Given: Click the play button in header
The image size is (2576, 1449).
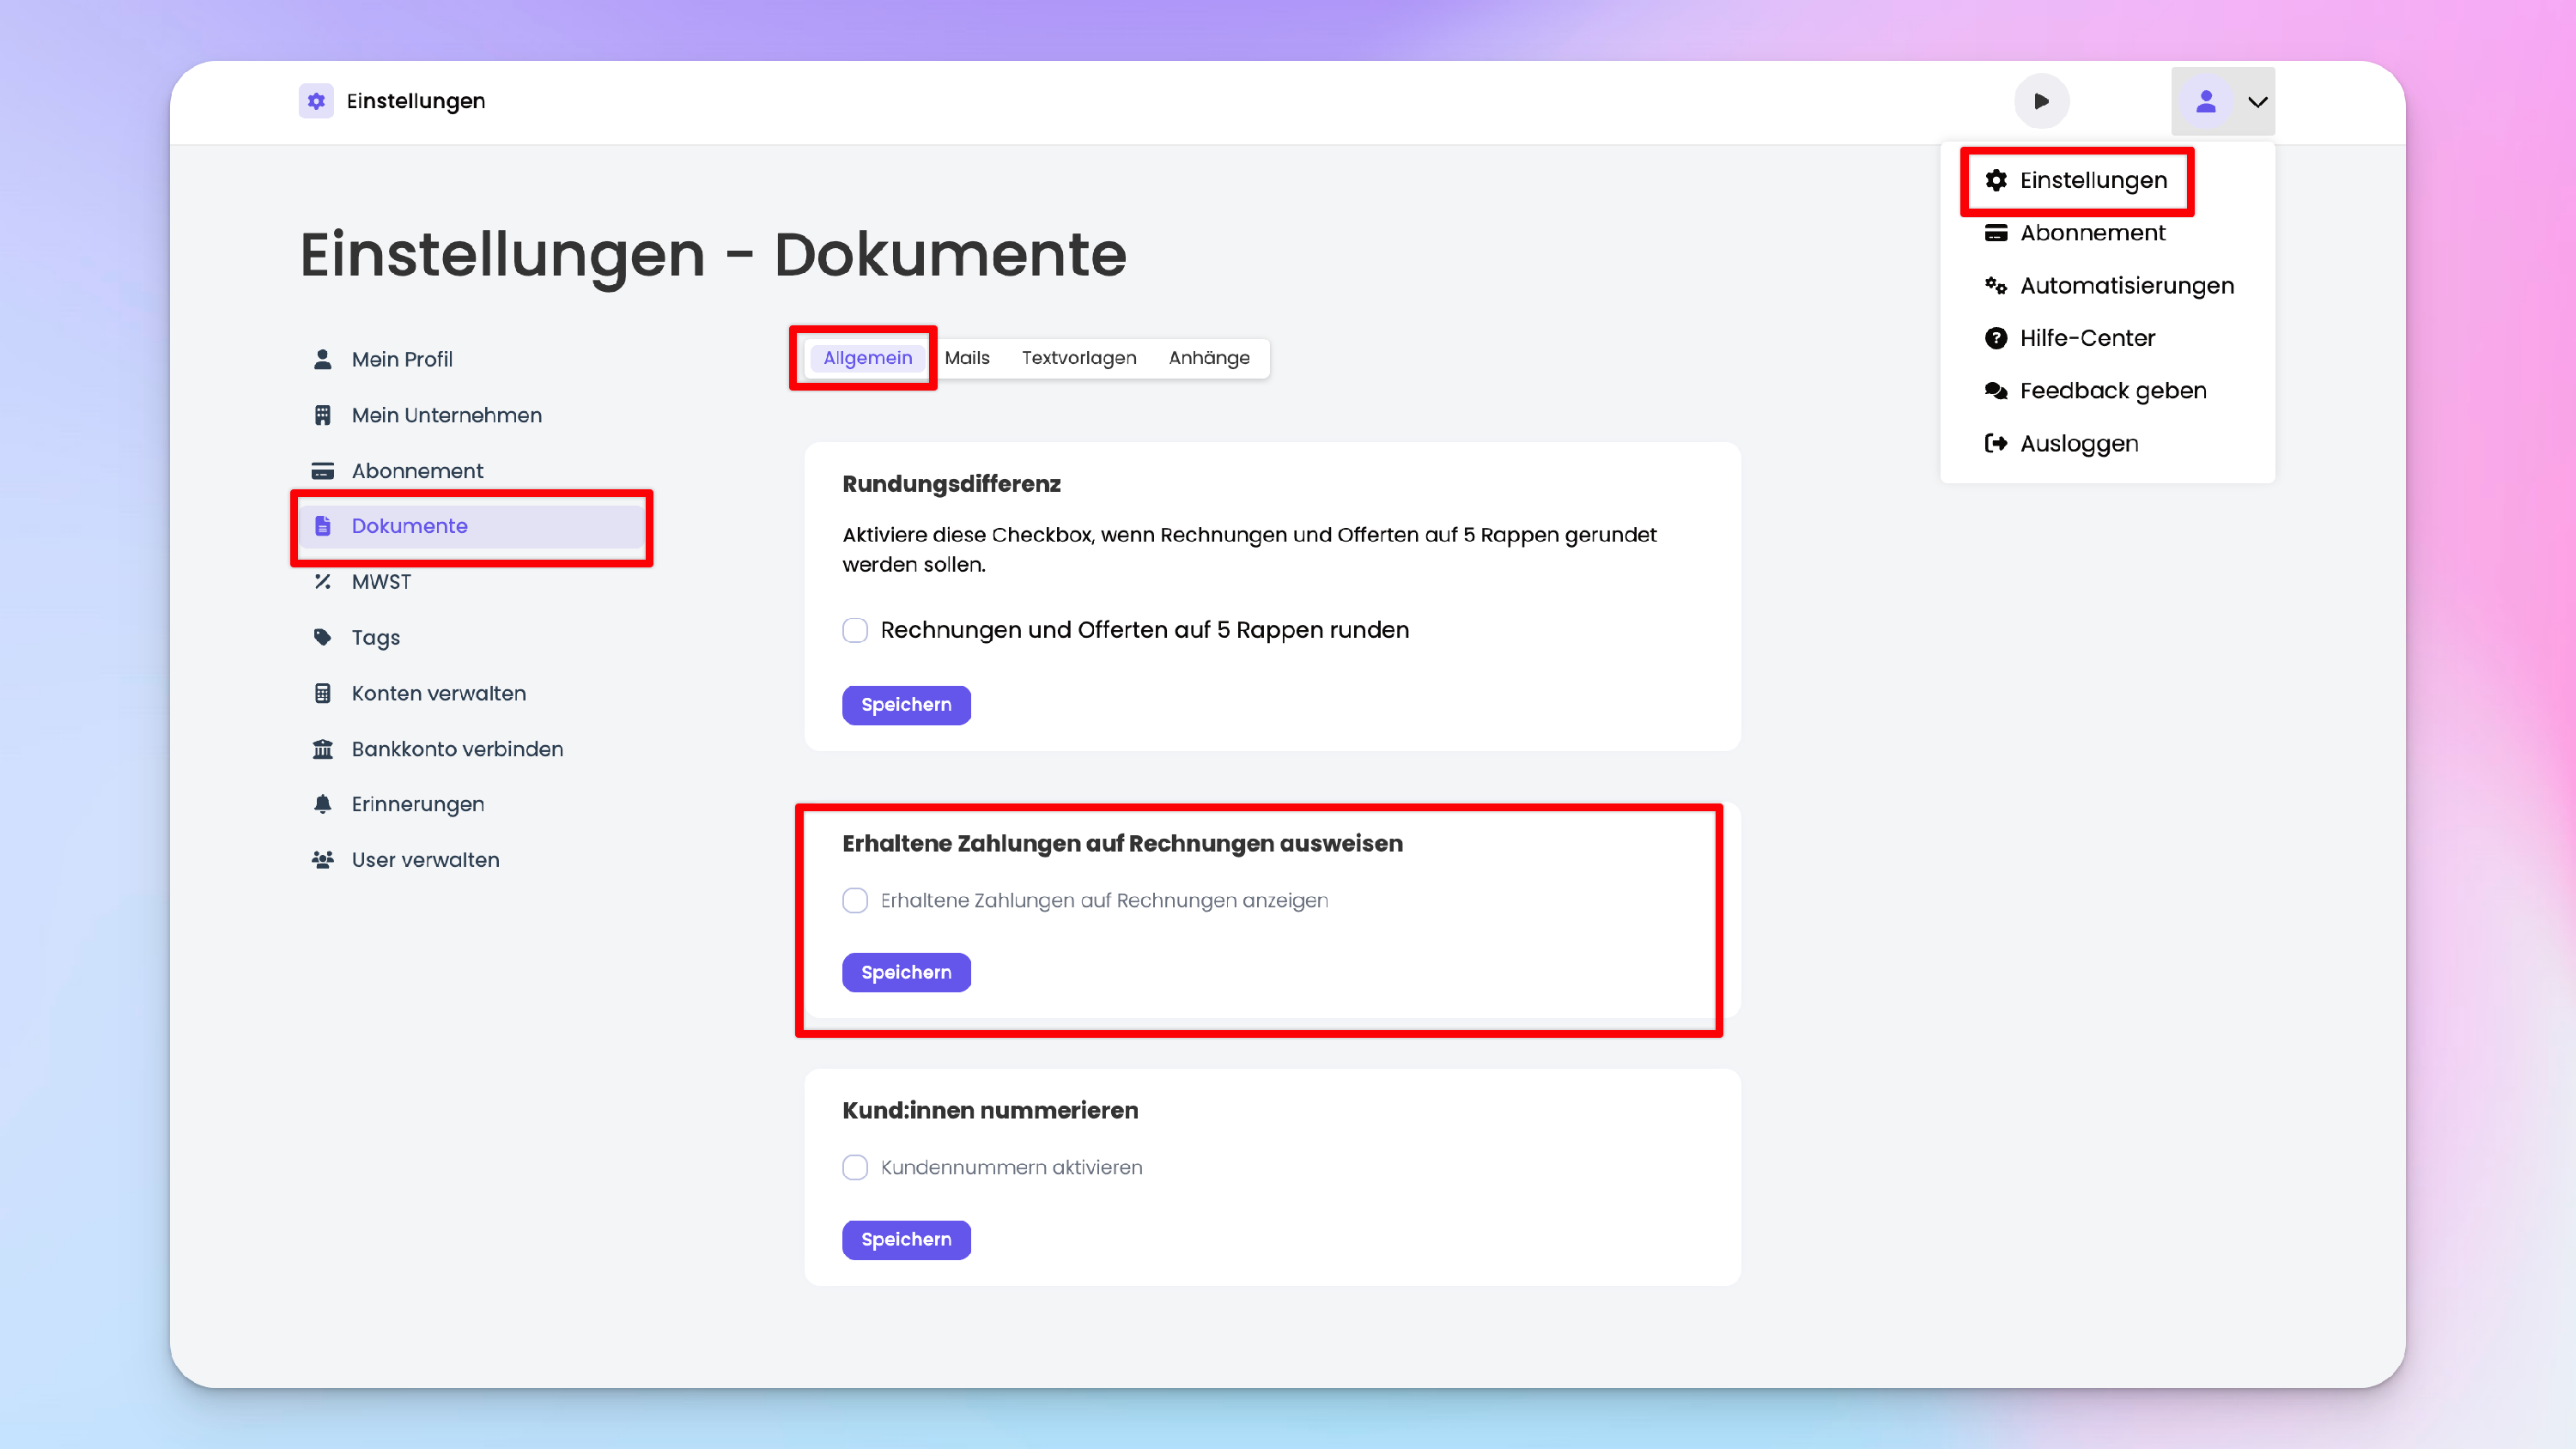Looking at the screenshot, I should (2041, 101).
